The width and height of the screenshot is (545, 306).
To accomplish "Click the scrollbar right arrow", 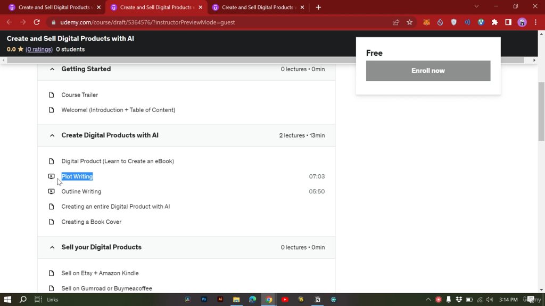I will click(534, 61).
